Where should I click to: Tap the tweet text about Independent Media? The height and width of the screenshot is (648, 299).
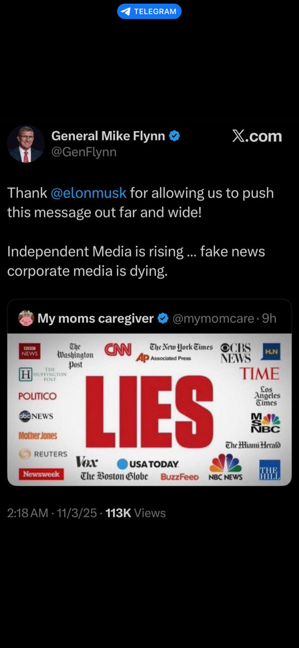click(136, 261)
